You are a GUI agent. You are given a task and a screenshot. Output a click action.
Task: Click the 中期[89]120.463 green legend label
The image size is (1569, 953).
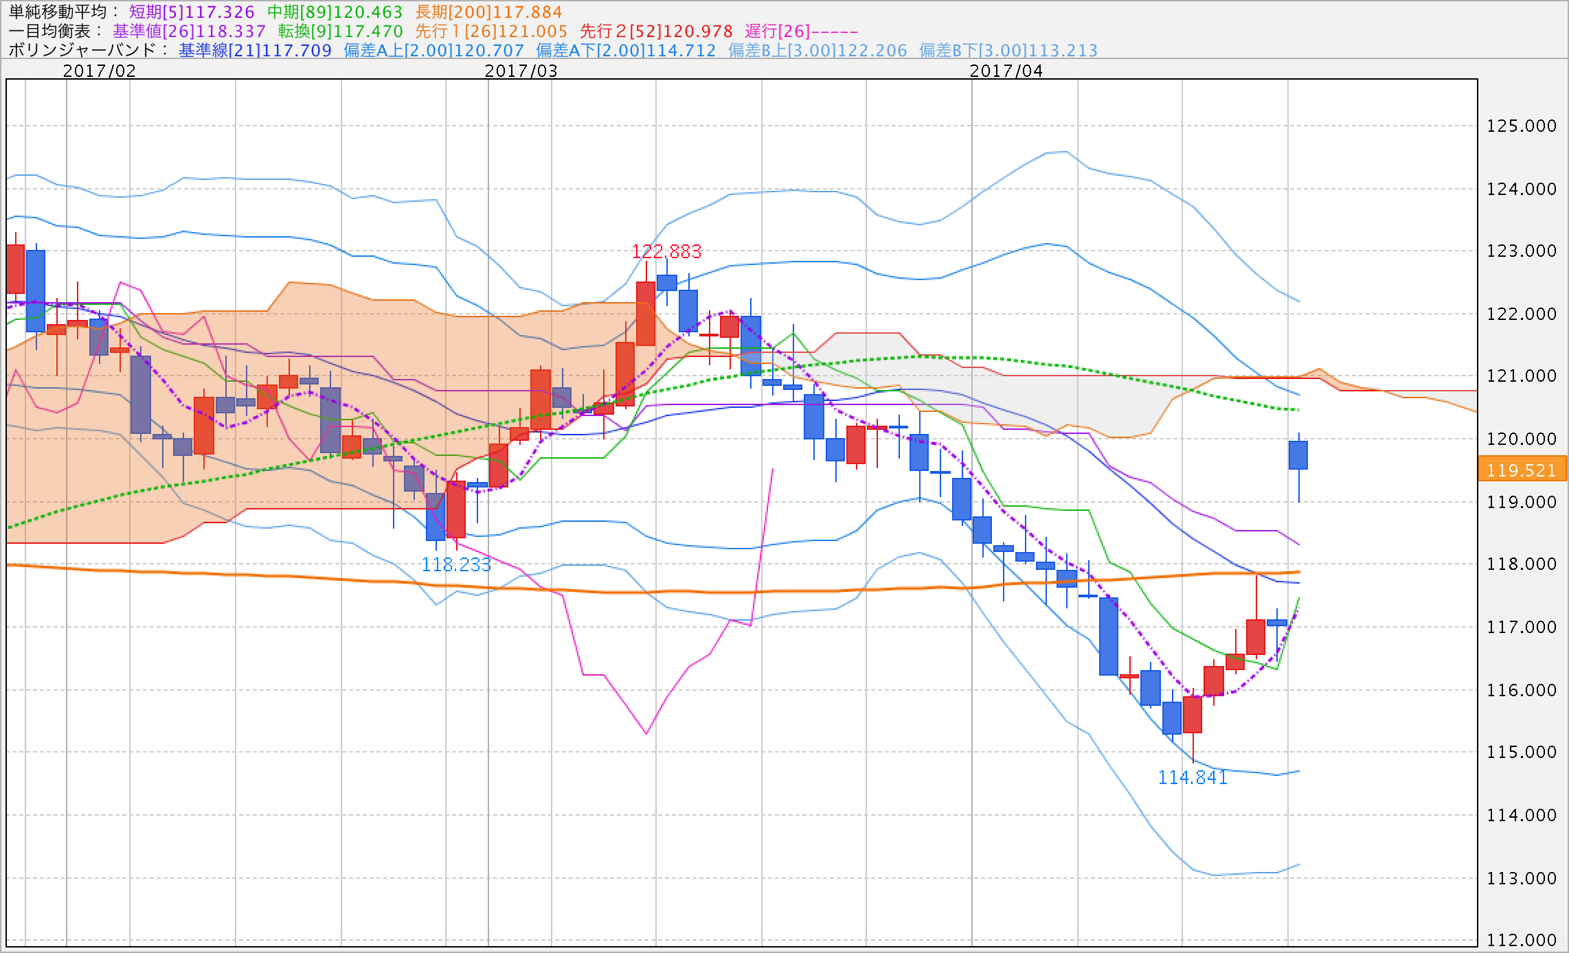pyautogui.click(x=335, y=12)
